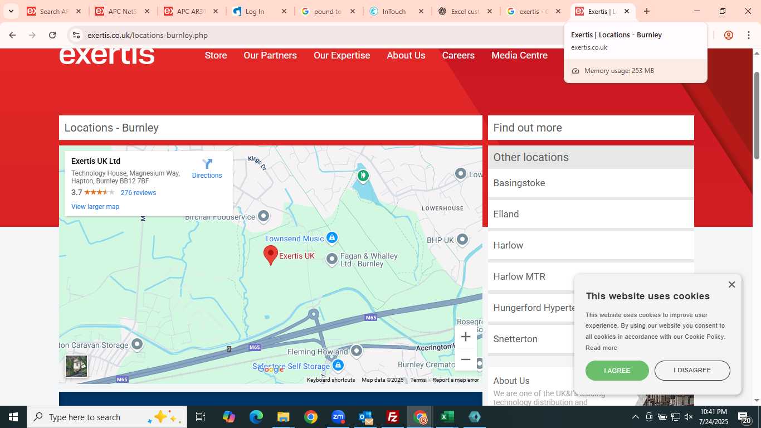The width and height of the screenshot is (761, 428).
Task: Open cookie policy Read more link
Action: [601, 348]
